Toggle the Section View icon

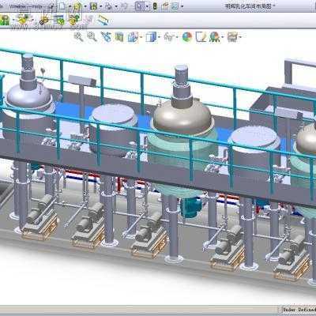pyautogui.click(x=119, y=36)
